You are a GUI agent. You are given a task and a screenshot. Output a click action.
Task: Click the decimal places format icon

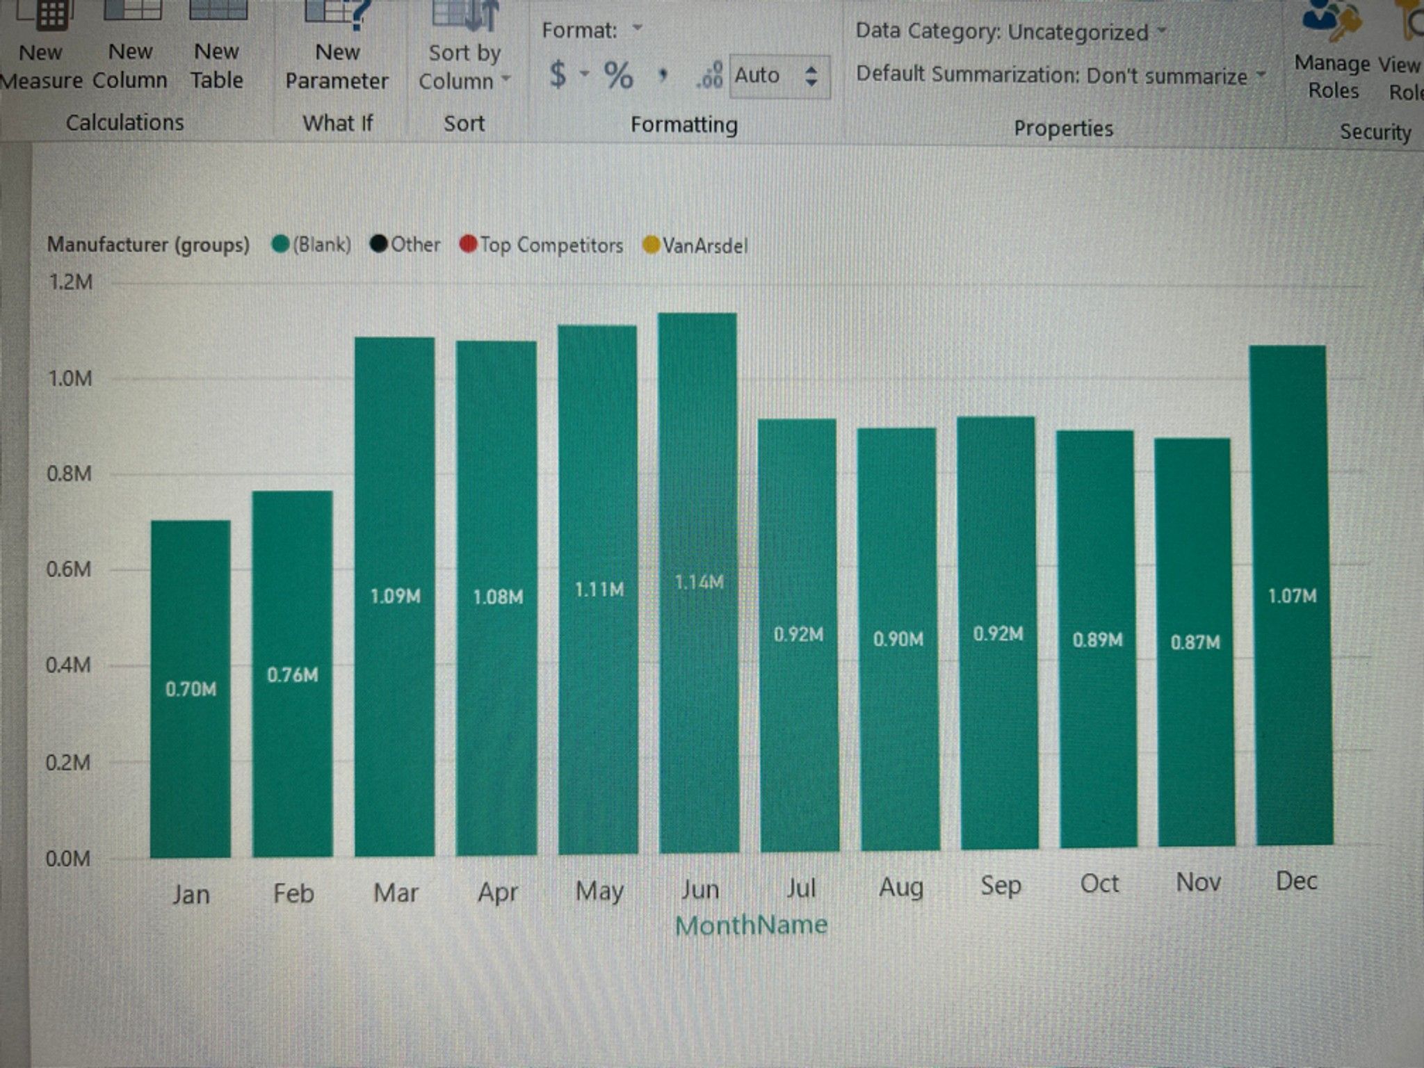point(709,75)
